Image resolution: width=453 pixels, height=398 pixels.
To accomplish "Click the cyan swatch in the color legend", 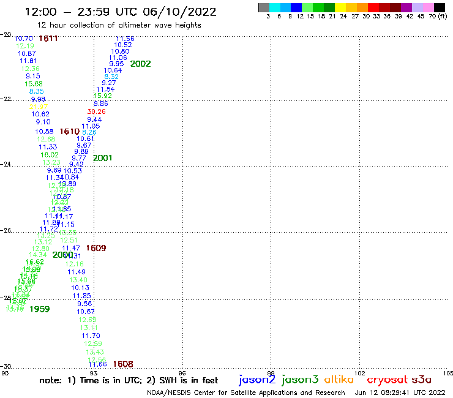I will [274, 7].
